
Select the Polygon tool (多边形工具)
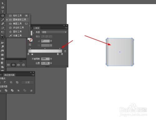(x=16, y=28)
